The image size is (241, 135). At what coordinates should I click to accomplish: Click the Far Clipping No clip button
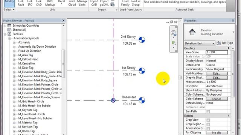[217, 132]
